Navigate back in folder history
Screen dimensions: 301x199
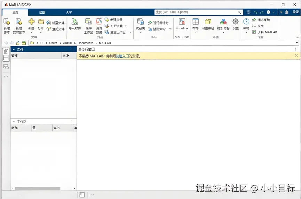coord(6,43)
